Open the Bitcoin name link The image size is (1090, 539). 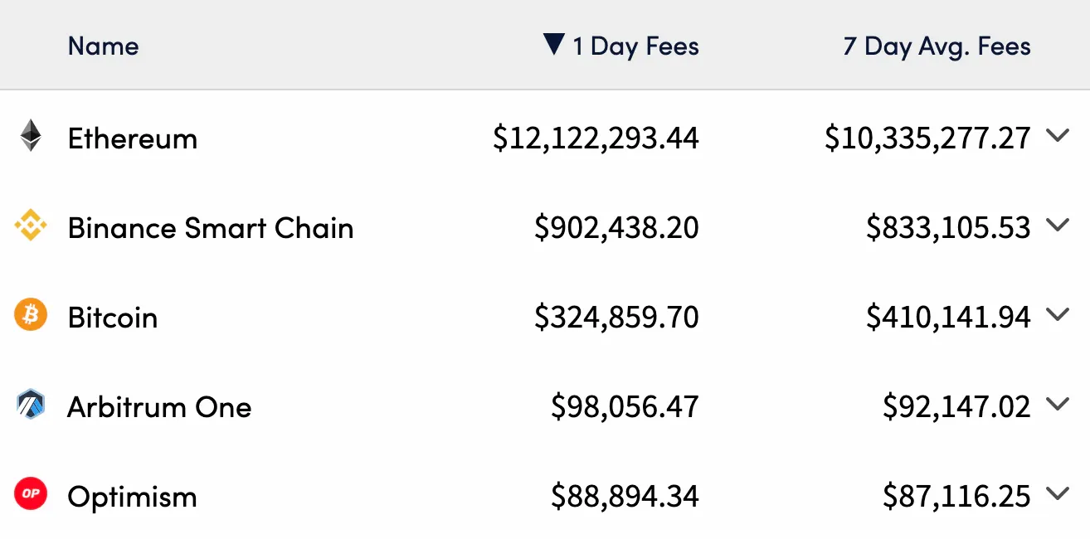click(113, 318)
